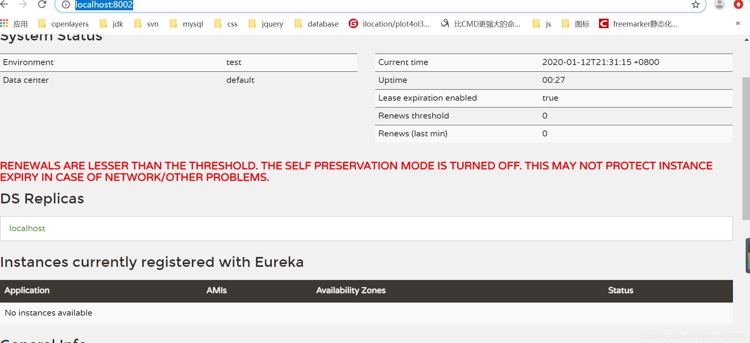The height and width of the screenshot is (343, 750).
Task: Click the site info icon in address bar
Action: coord(66,5)
